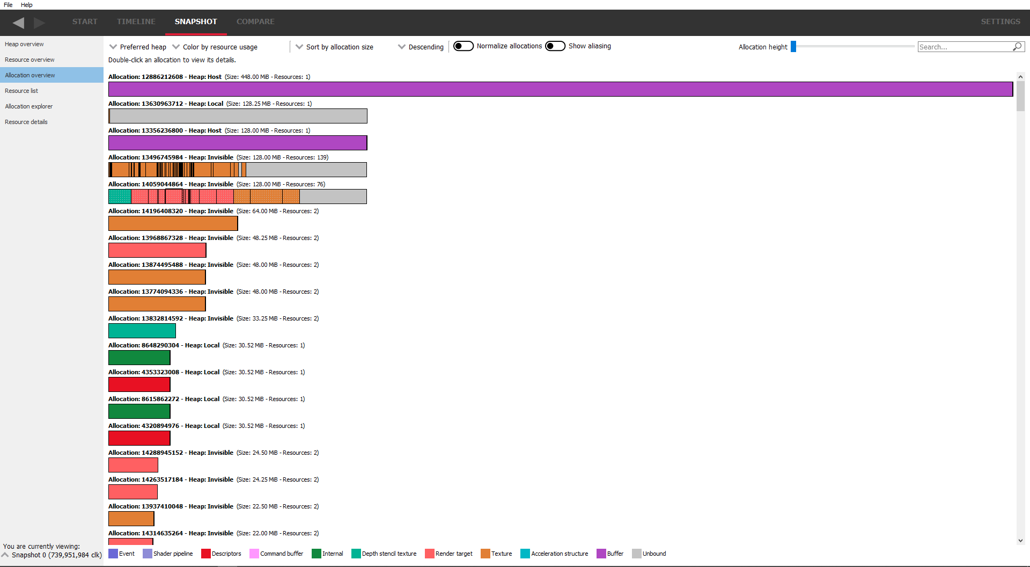Click the Acceleration structure legend icon
Viewport: 1030px width, 567px height.
click(x=525, y=554)
